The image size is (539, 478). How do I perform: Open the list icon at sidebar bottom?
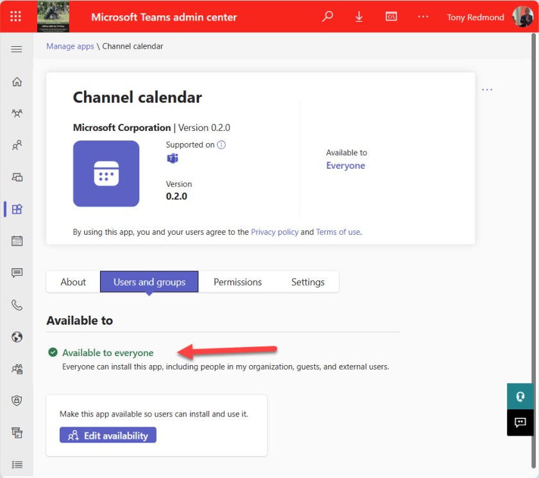17,465
